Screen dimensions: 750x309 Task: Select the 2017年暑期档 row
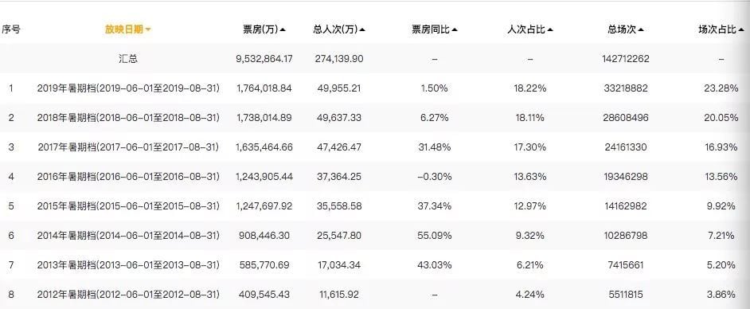(128, 147)
